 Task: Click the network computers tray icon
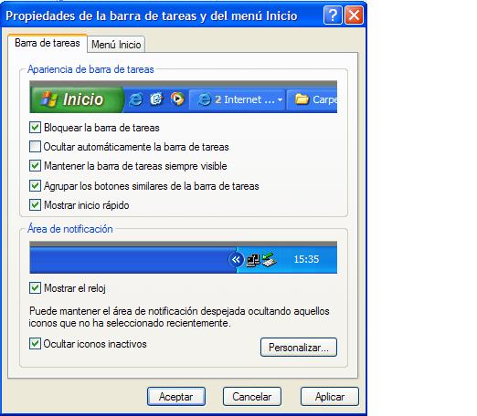tap(253, 260)
